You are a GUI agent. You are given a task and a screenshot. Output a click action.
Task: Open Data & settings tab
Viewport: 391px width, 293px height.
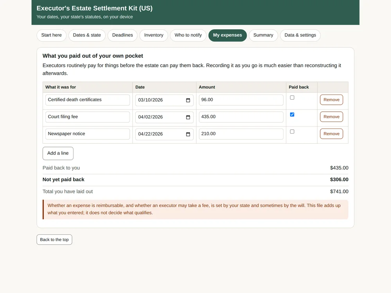pos(300,35)
